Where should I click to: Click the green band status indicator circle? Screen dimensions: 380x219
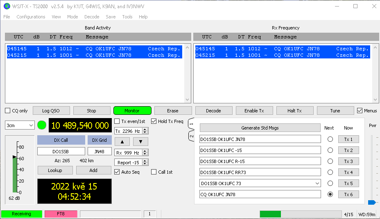pos(42,125)
